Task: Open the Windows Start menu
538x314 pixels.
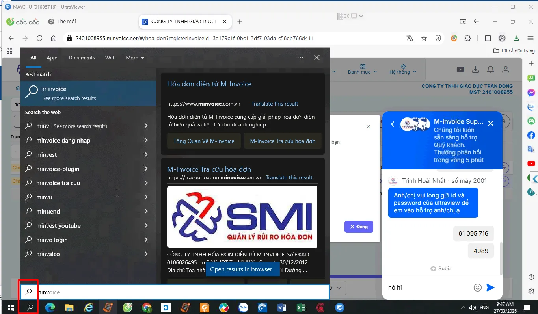Action: tap(11, 308)
